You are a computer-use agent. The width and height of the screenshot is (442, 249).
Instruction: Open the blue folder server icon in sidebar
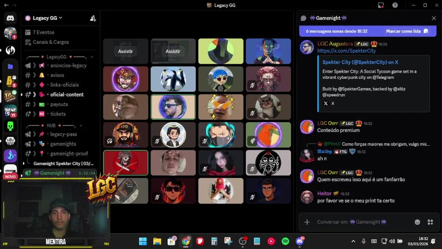point(10,66)
